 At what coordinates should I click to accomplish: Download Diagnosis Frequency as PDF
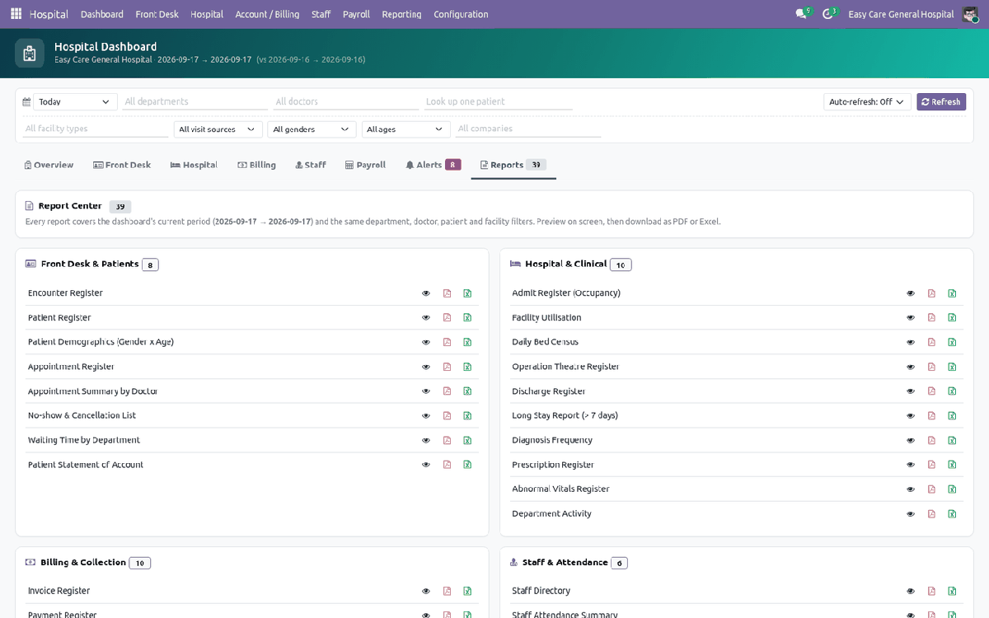coord(931,441)
